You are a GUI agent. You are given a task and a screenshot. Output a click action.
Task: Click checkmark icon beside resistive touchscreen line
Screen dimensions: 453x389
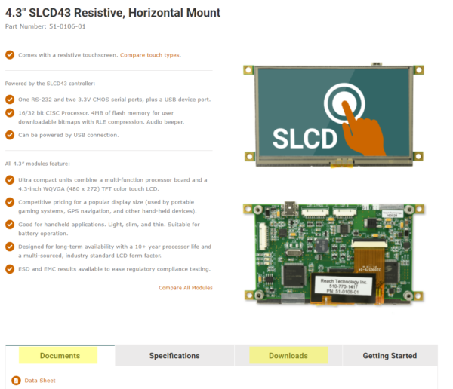[10, 54]
